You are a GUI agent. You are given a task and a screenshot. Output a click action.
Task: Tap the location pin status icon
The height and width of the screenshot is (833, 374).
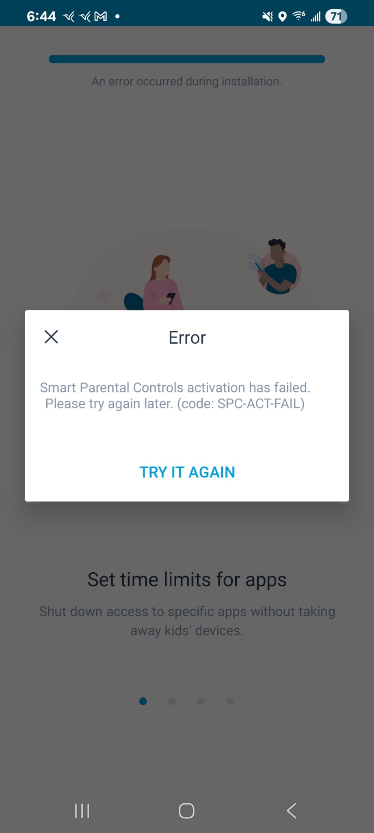pyautogui.click(x=283, y=16)
